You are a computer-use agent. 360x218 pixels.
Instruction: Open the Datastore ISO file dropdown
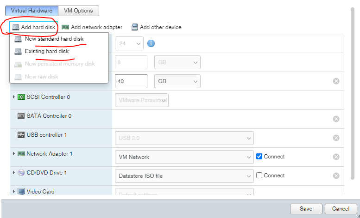pyautogui.click(x=184, y=176)
